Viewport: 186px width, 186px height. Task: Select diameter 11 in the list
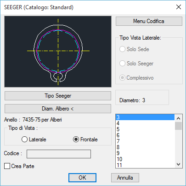click(145, 165)
